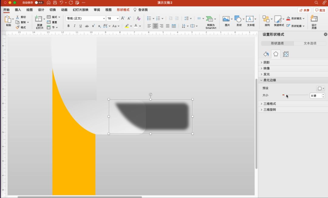Screen dimensions: 328x198
Task: Switch to the 幻灯片放映 Slide Show tab
Action: tap(80, 10)
